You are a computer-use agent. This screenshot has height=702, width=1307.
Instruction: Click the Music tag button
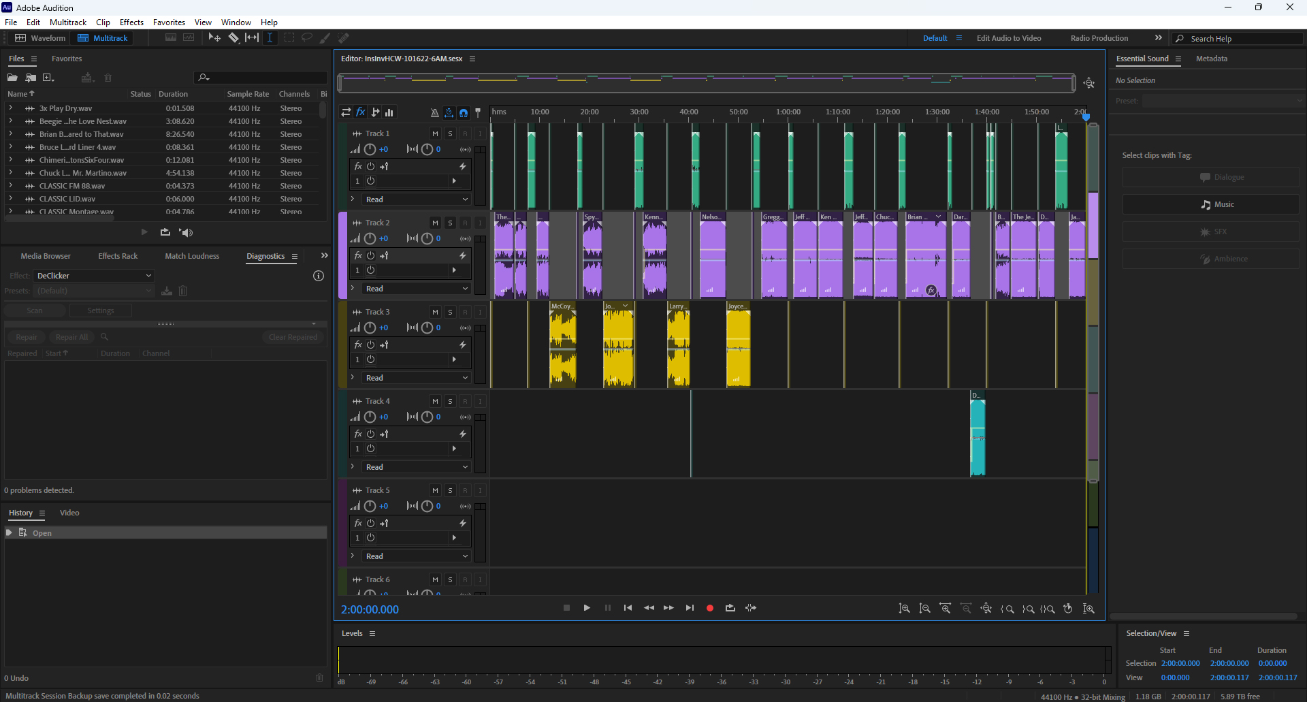[1210, 204]
